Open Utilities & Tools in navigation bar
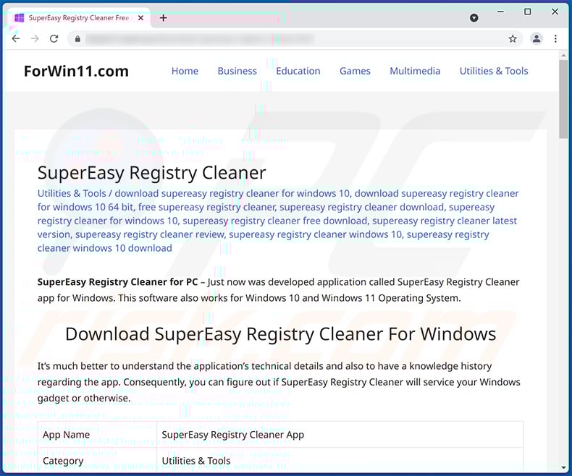Image resolution: width=572 pixels, height=476 pixels. click(494, 71)
